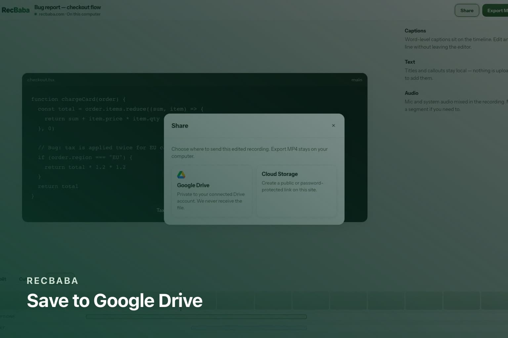This screenshot has width=508, height=338.
Task: Click the code line "return total * 1.2 * 1.2"
Action: click(x=85, y=167)
